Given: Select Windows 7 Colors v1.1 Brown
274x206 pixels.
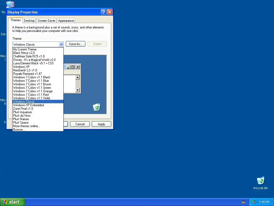Looking at the screenshot, I should coord(38,84).
